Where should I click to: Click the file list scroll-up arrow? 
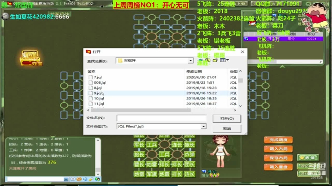(240, 71)
